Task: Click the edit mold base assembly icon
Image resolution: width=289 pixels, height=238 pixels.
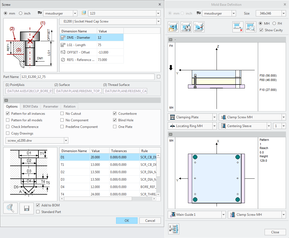Action: [199, 27]
